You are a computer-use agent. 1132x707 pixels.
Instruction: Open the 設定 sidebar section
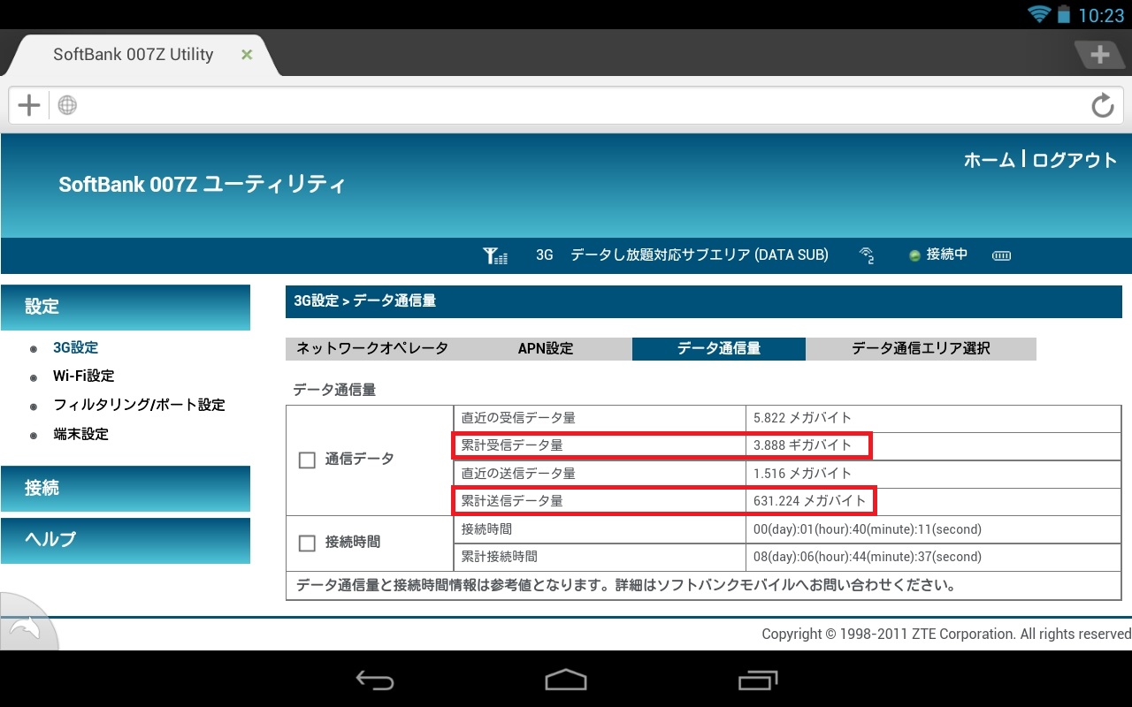[126, 307]
